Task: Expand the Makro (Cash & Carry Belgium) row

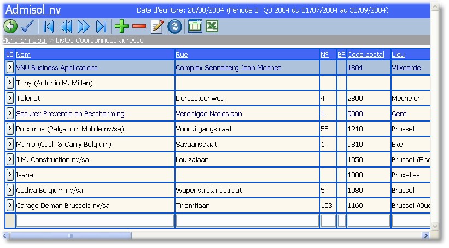Action: (x=10, y=144)
